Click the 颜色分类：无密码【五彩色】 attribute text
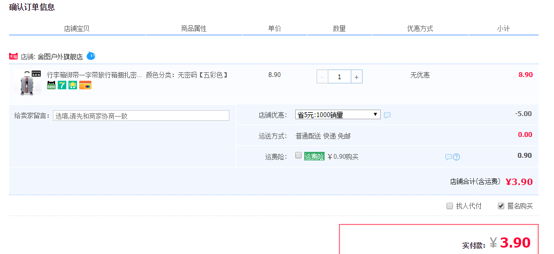 (187, 75)
